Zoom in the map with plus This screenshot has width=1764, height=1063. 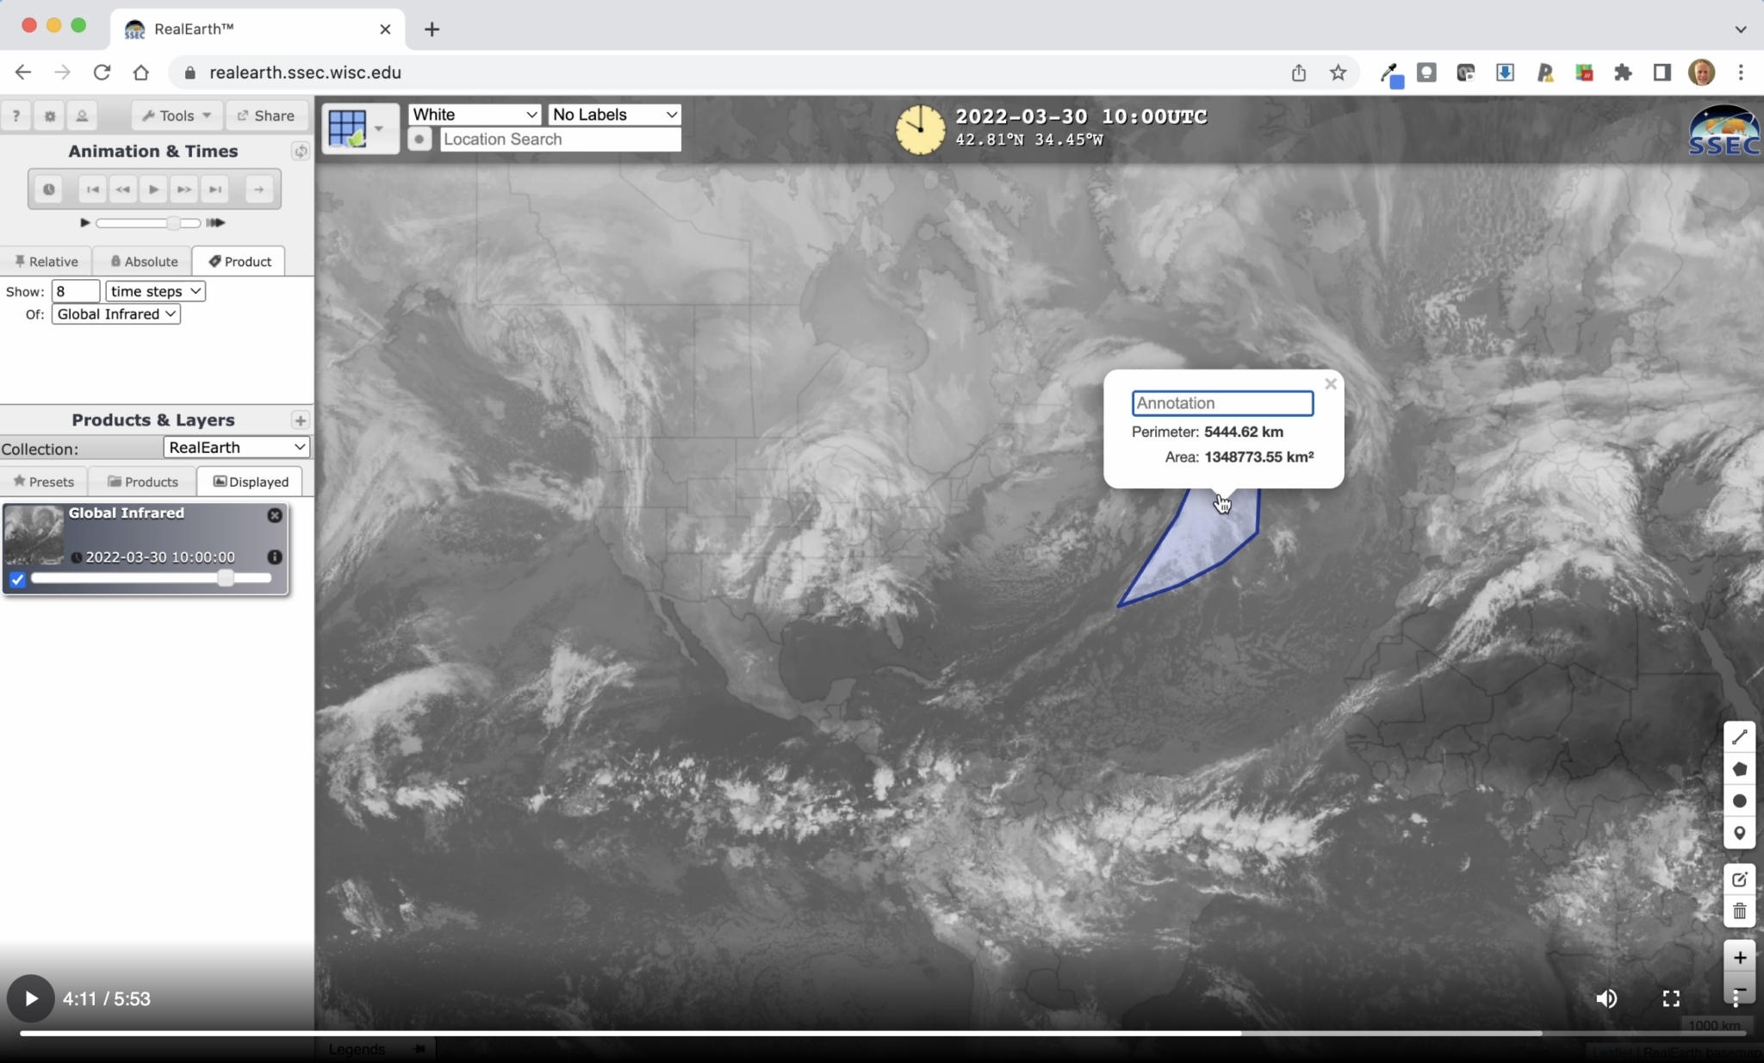click(x=1739, y=958)
